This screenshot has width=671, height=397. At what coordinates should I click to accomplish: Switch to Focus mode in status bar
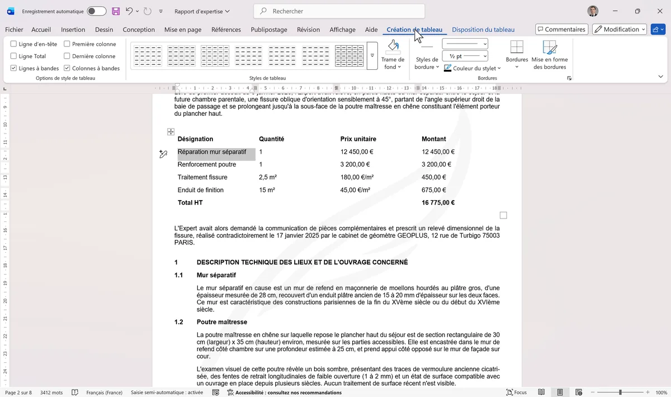point(516,393)
